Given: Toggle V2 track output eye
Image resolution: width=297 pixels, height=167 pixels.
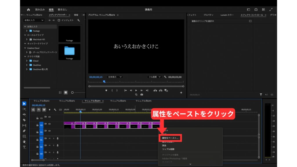Looking at the screenshot, I should point(49,124).
